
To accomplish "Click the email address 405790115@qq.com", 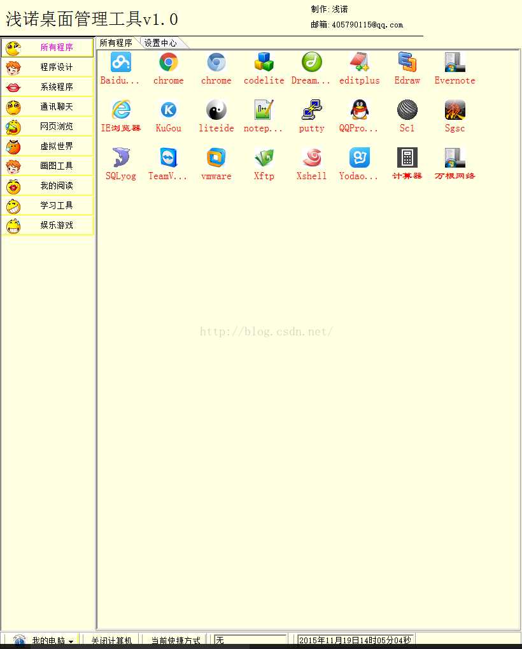I will [367, 25].
